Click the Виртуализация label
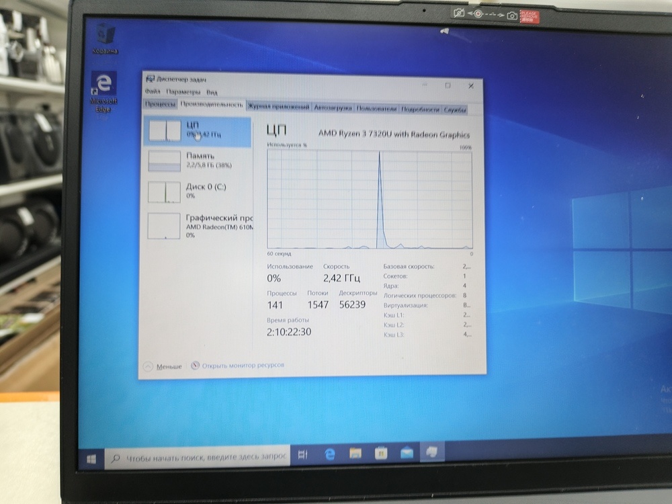The image size is (672, 504). click(405, 306)
